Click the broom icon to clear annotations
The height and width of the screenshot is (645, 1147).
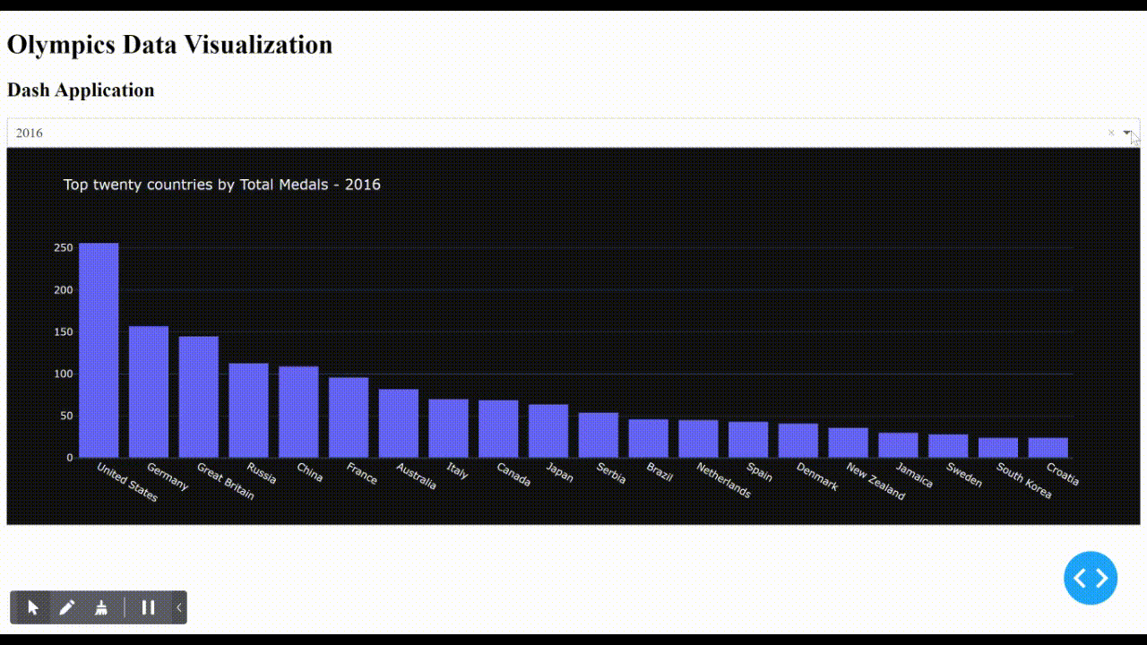(x=101, y=607)
